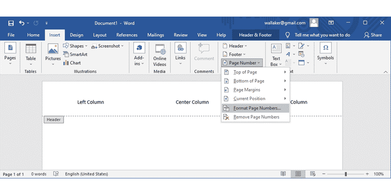Switch to the Design tab
This screenshot has height=195, width=391.
pyautogui.click(x=77, y=35)
